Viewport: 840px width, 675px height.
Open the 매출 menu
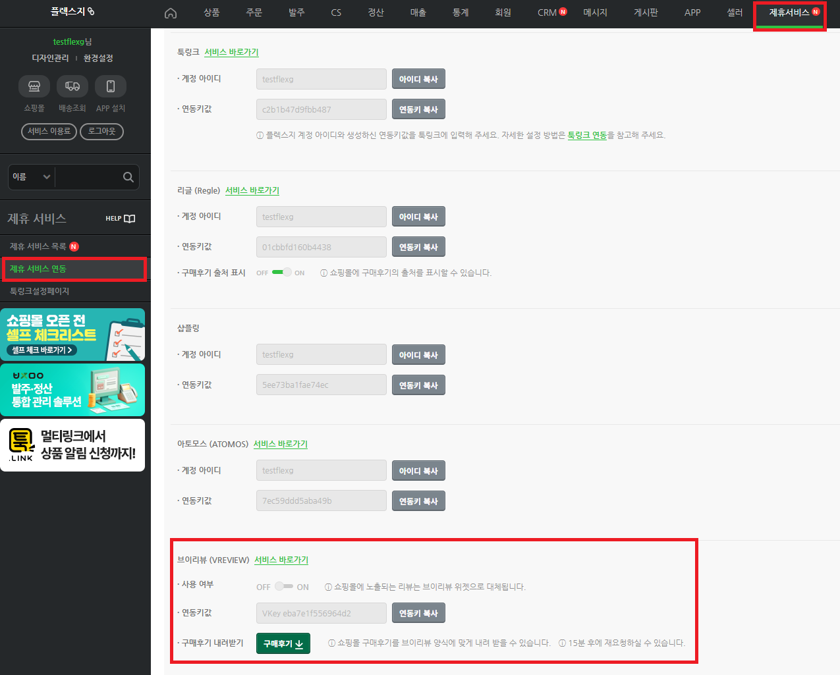pos(418,13)
